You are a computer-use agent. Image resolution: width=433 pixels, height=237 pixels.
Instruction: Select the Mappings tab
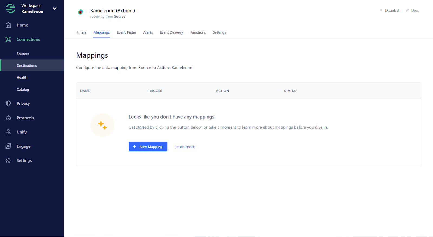coord(101,32)
